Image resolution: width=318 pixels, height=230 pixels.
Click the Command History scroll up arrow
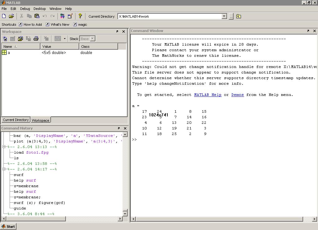click(125, 134)
